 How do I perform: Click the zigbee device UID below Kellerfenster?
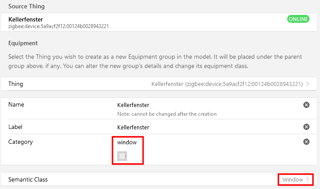click(58, 26)
